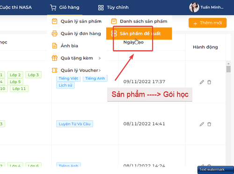Select Quà tặng kèm menu entry

(77, 58)
